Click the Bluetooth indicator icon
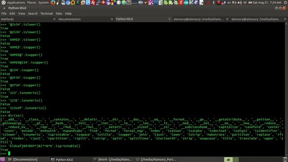Screen dimensions: 288x162 (x=214, y=3)
